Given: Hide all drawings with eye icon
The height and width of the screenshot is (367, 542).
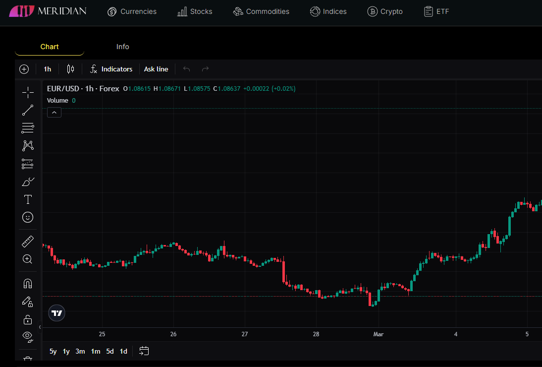Looking at the screenshot, I should (x=28, y=337).
